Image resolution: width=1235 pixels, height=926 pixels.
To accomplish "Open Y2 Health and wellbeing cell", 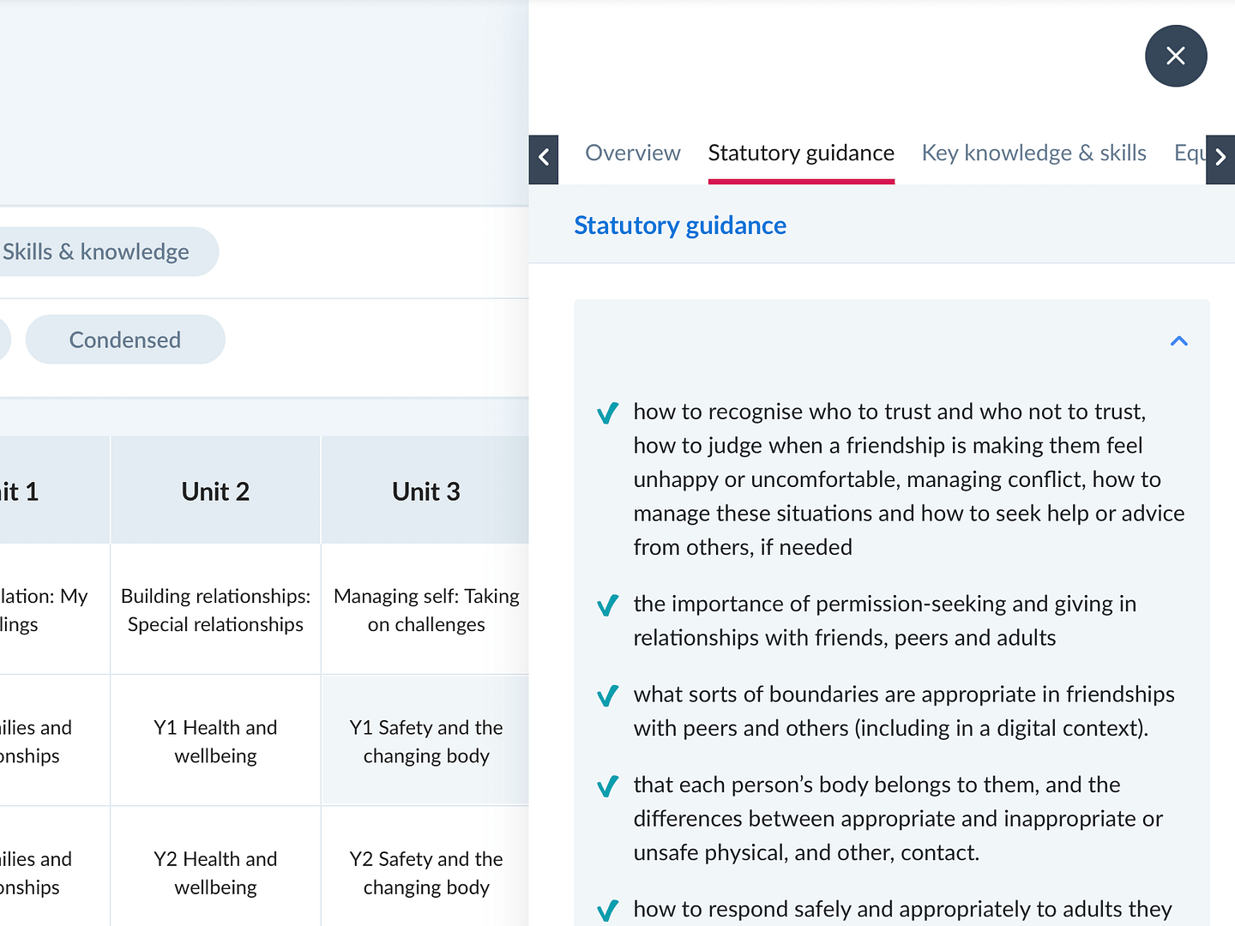I will pos(215,873).
